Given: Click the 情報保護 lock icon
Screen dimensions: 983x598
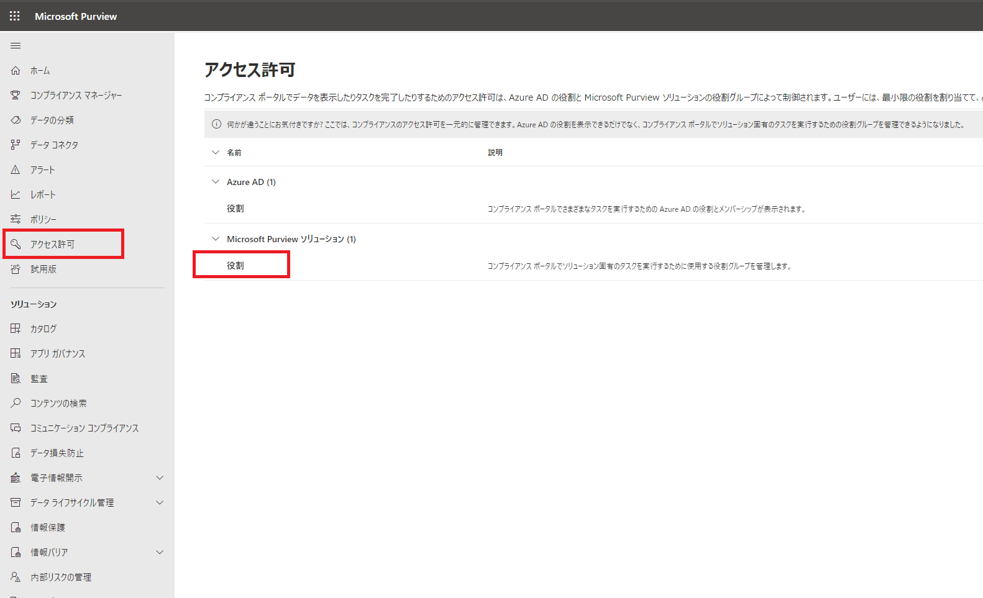Looking at the screenshot, I should [16, 528].
